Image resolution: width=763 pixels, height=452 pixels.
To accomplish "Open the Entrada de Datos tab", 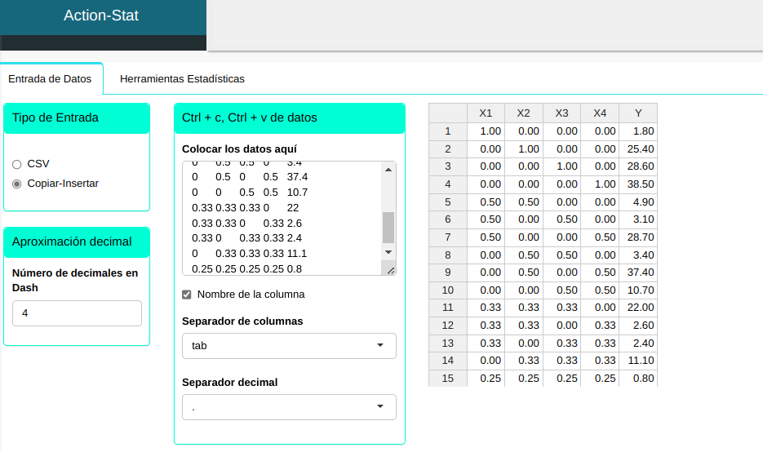I will [50, 79].
